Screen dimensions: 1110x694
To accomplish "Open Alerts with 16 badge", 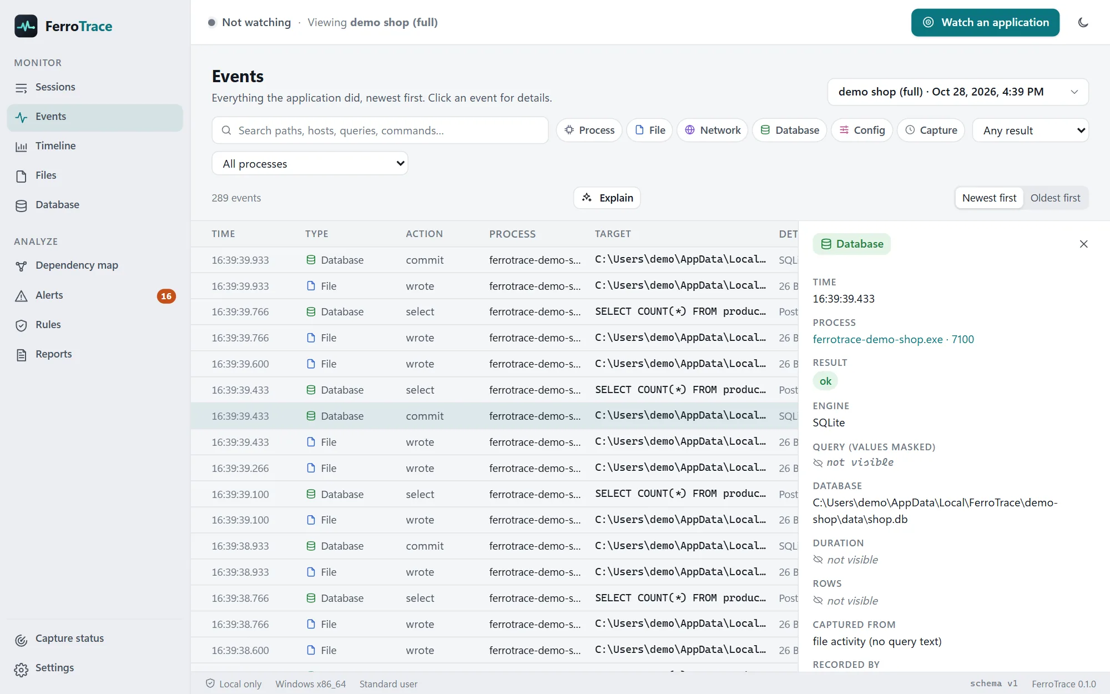I will (95, 295).
